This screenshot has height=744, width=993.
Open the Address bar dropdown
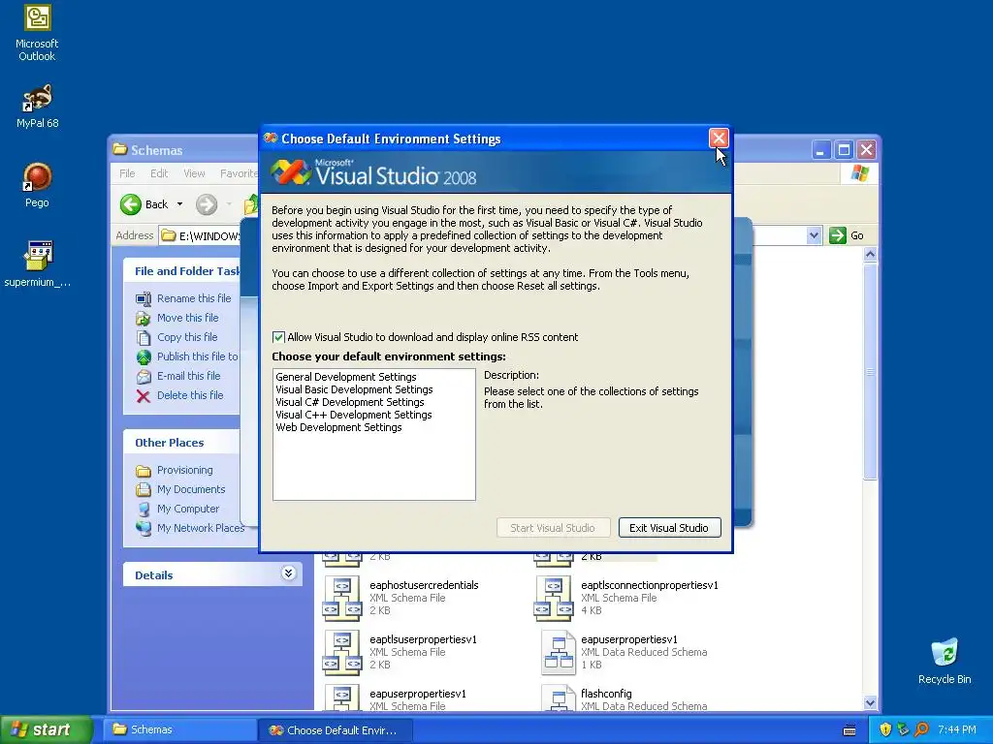point(814,236)
